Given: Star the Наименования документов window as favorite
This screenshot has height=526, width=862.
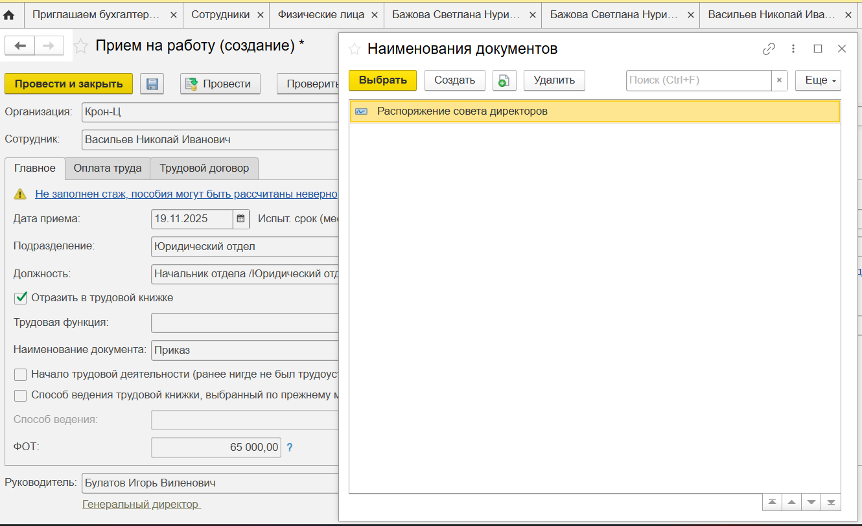Looking at the screenshot, I should 355,48.
